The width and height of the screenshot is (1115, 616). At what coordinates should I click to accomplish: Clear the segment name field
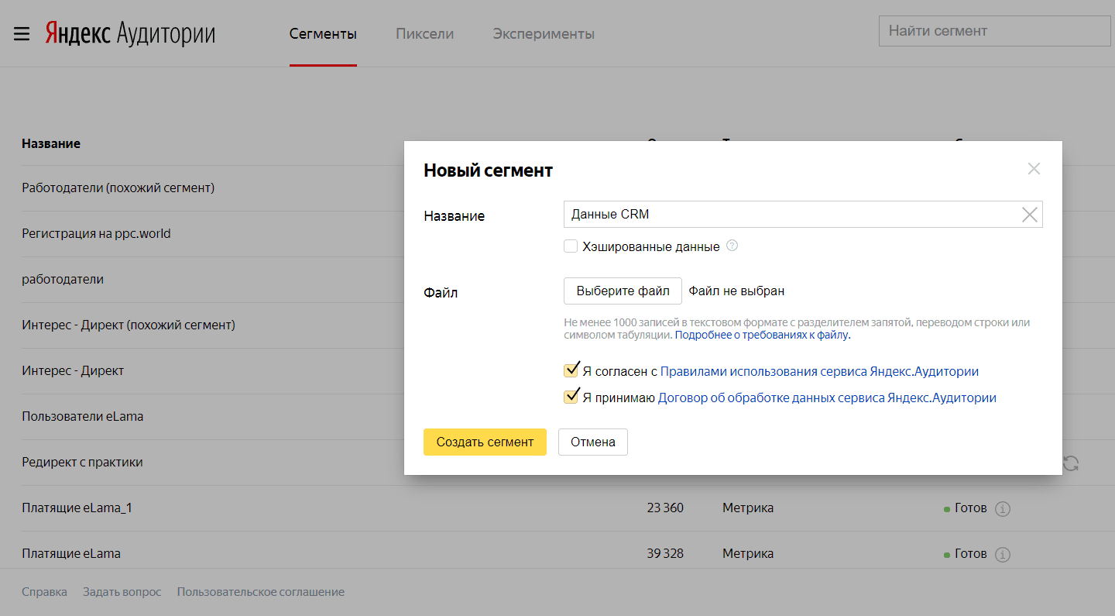[1029, 215]
